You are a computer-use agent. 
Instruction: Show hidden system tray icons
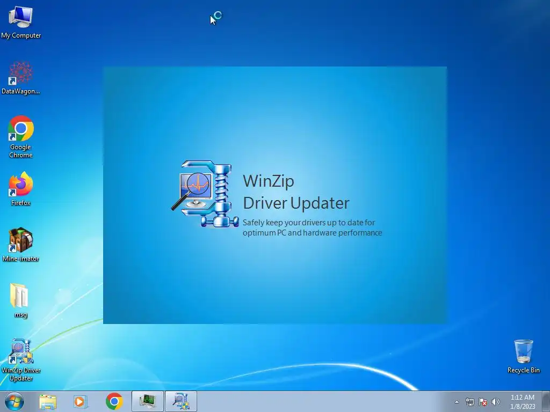click(x=457, y=402)
